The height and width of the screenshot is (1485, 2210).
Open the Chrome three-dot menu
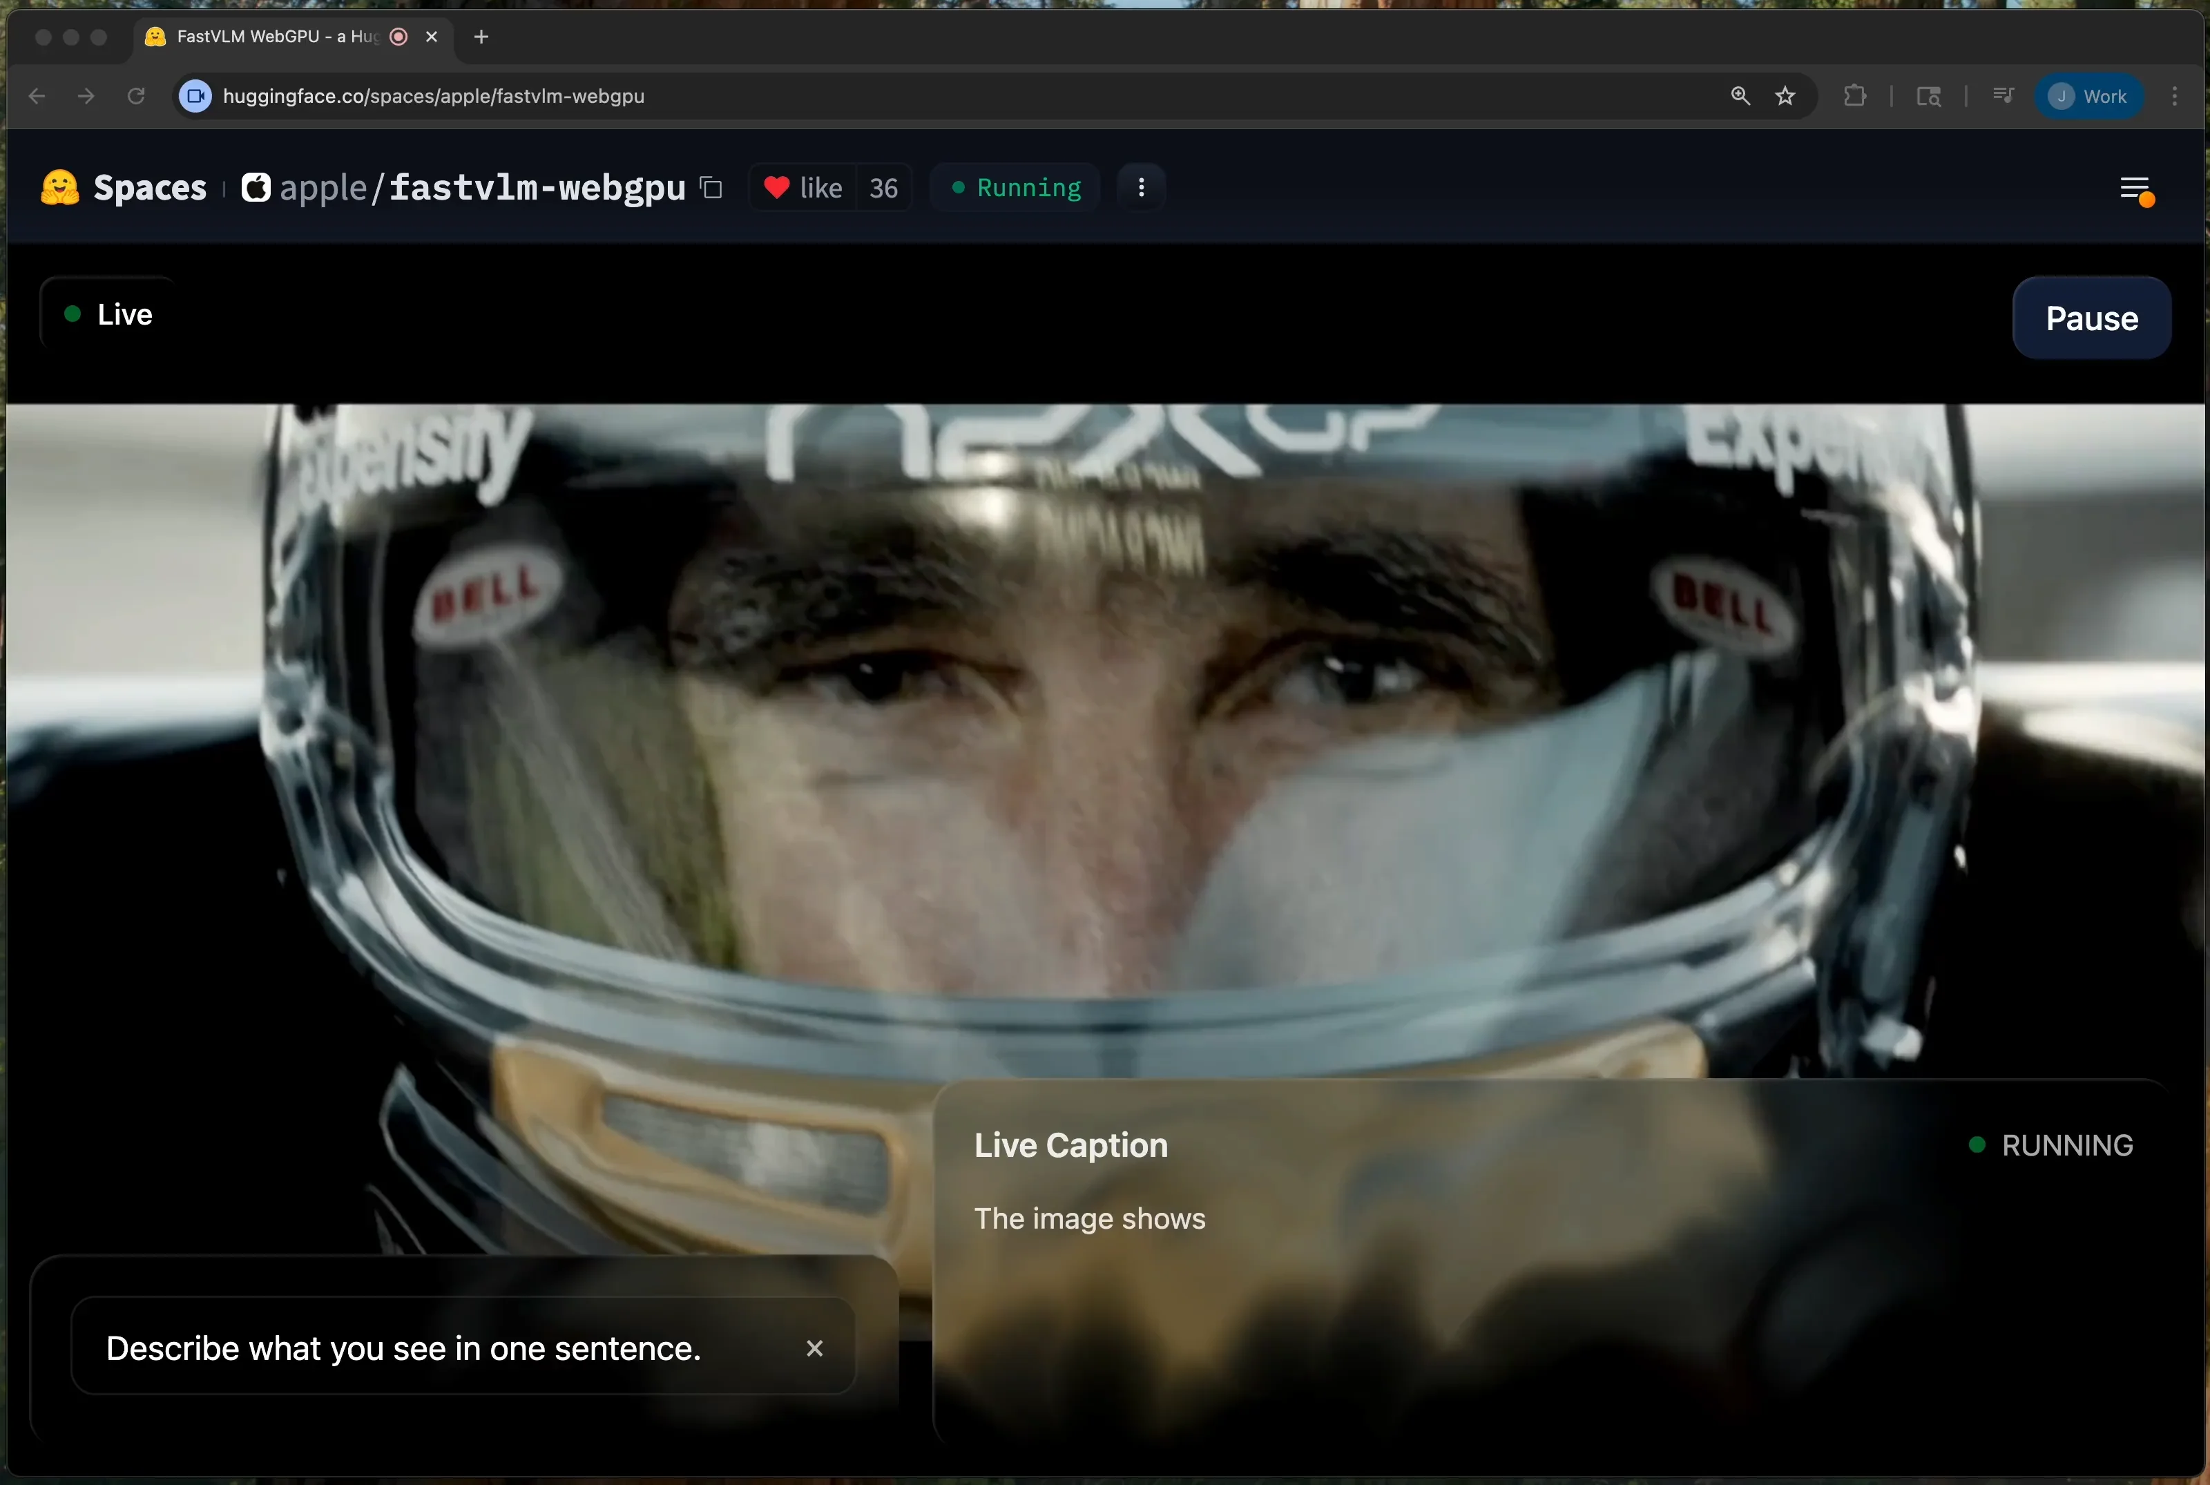[2175, 95]
